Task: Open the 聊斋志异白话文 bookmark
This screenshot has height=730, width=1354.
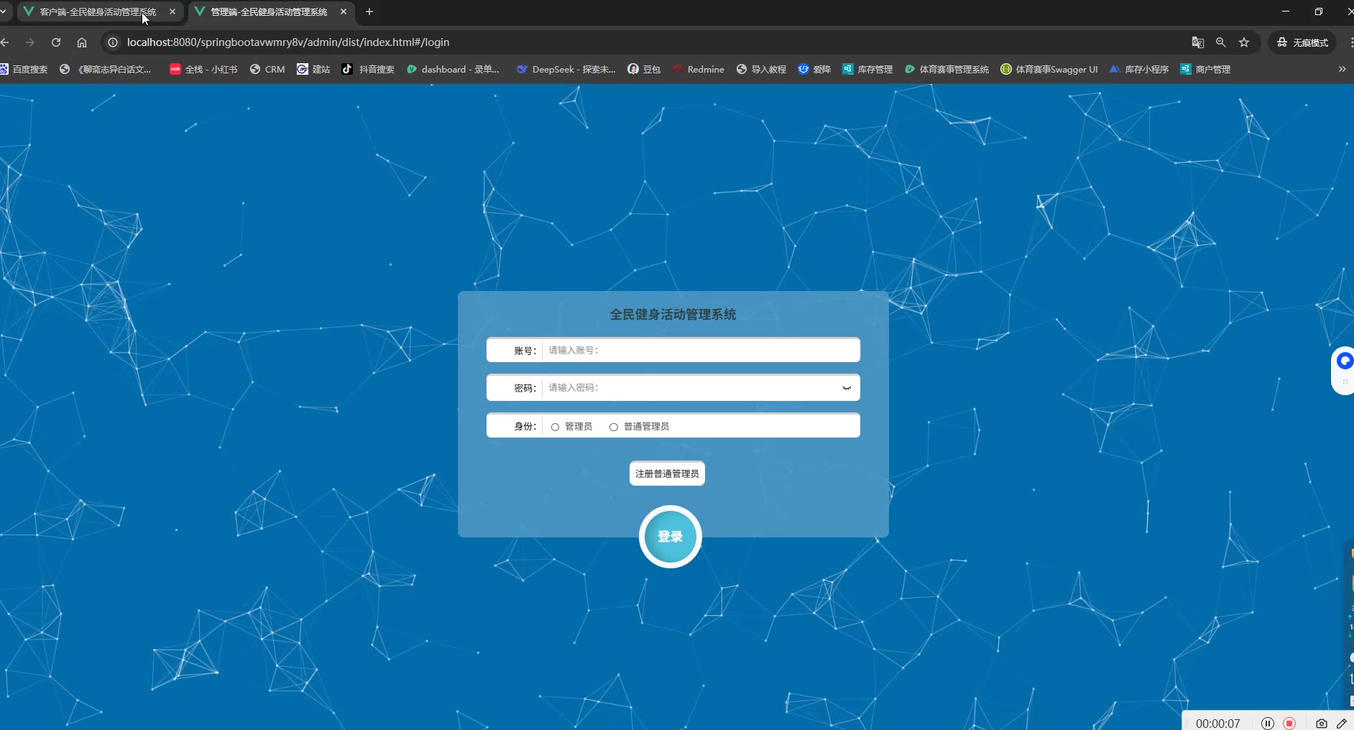Action: pos(106,70)
